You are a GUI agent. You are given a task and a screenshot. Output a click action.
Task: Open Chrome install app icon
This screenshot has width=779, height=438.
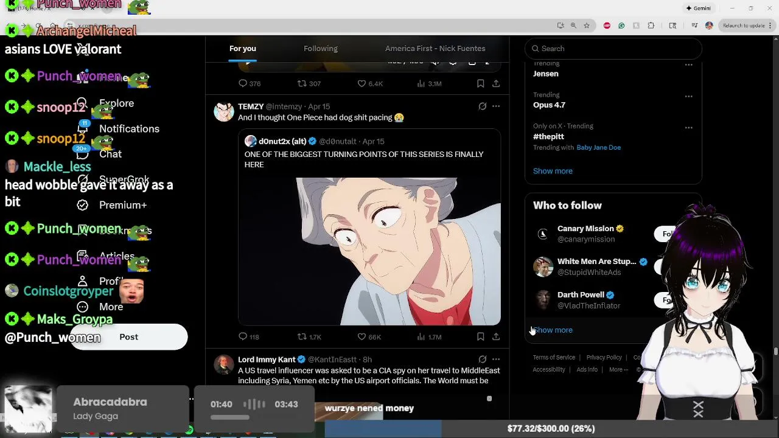tap(560, 26)
